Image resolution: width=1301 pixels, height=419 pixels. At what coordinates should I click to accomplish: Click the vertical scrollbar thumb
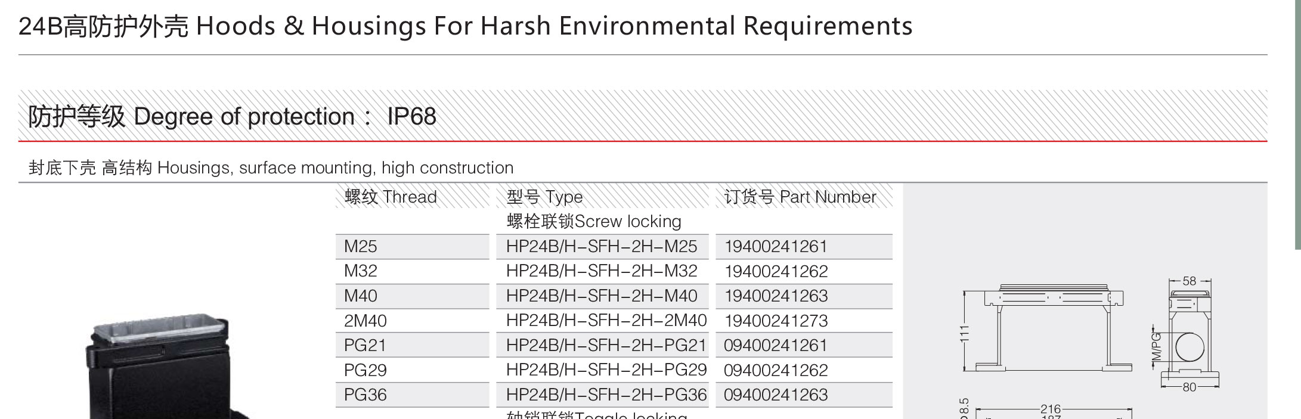point(1298,125)
